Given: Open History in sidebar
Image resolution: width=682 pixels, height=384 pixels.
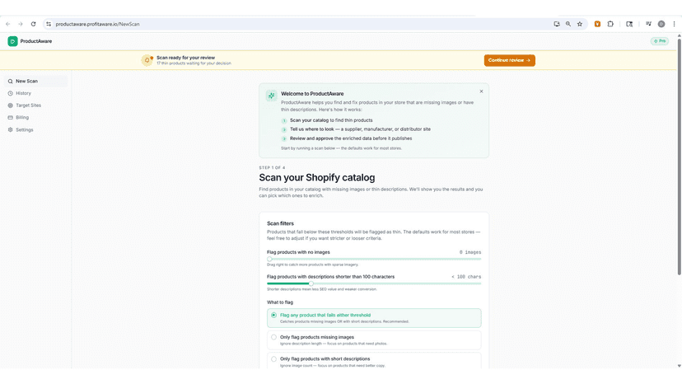Looking at the screenshot, I should tap(36, 93).
